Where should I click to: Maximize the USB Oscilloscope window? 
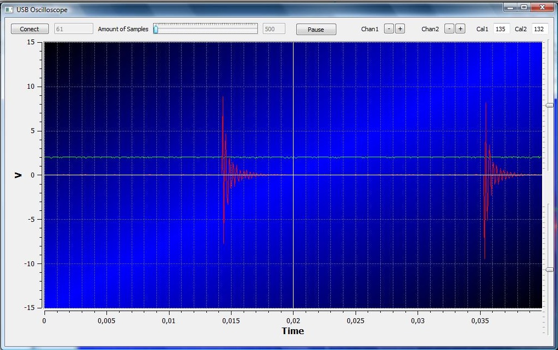pos(524,7)
